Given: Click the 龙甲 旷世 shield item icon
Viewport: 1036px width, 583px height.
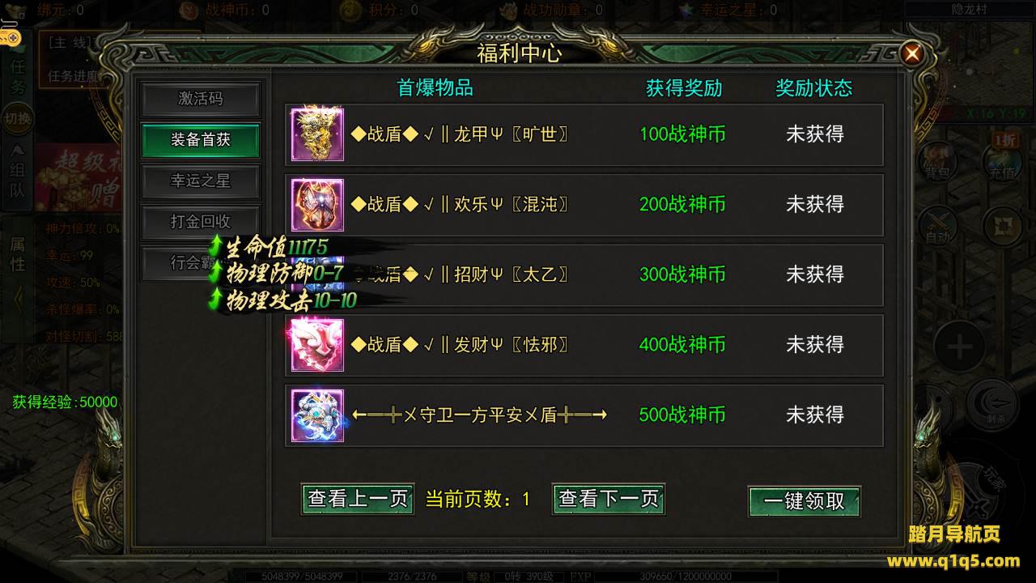Looking at the screenshot, I should [317, 134].
